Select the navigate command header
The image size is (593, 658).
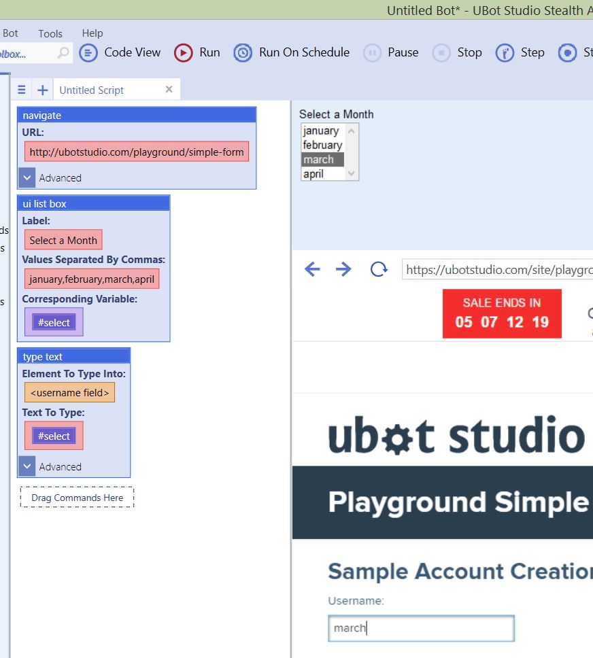(x=137, y=115)
